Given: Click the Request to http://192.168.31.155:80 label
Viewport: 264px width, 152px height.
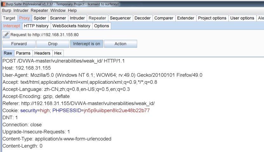Looking at the screenshot, I should pos(44,35).
